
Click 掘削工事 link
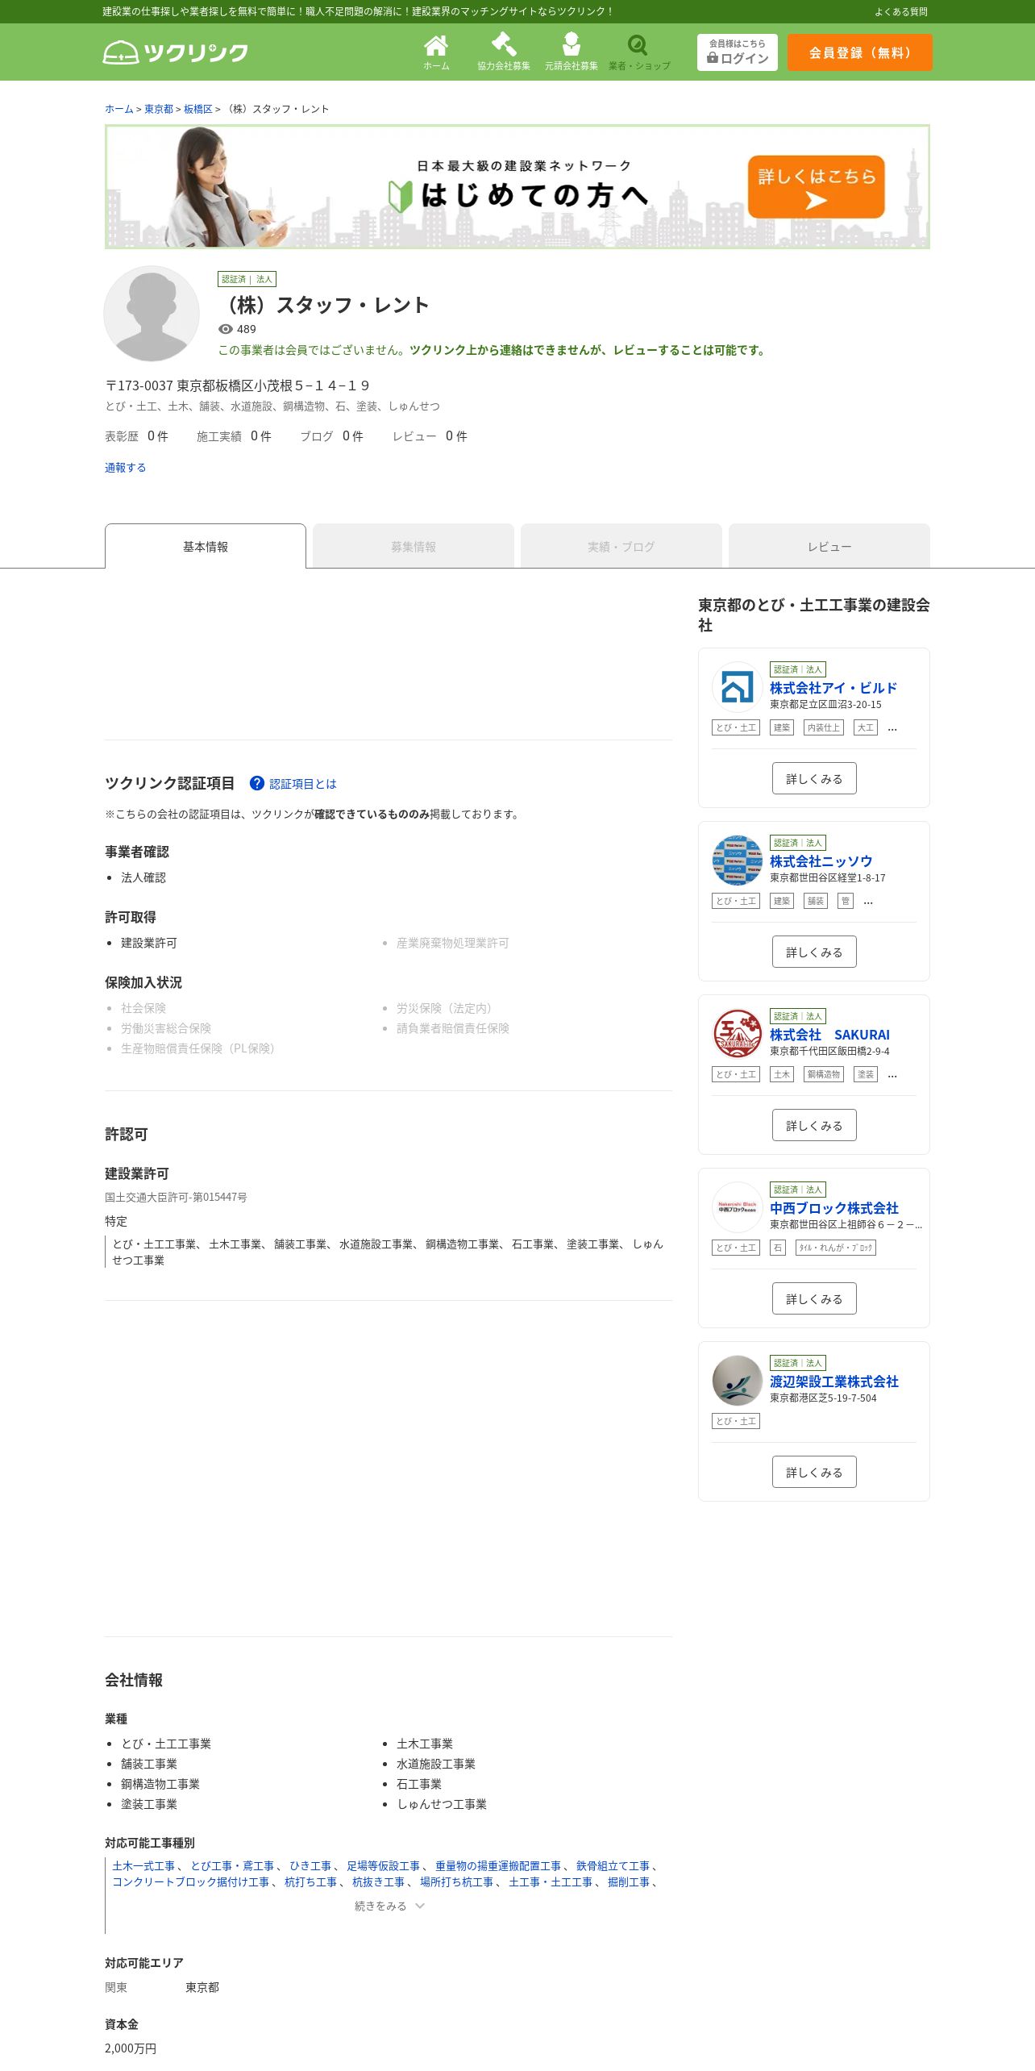pyautogui.click(x=629, y=1882)
